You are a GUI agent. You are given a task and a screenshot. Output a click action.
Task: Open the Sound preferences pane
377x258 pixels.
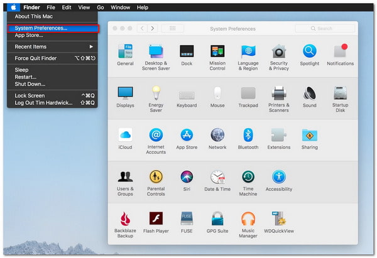point(310,97)
